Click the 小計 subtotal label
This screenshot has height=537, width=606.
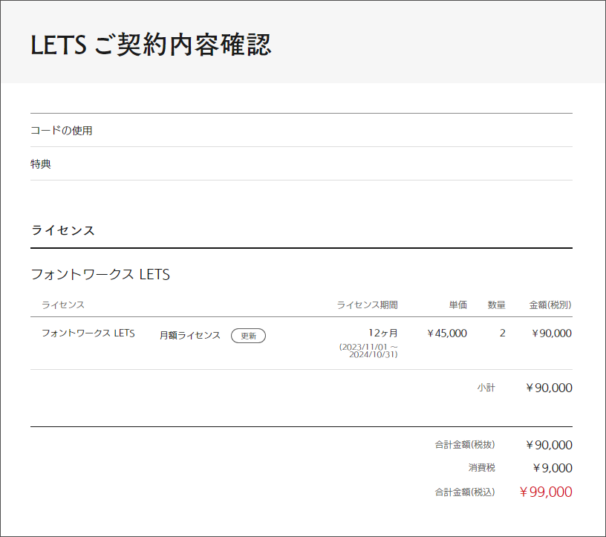pyautogui.click(x=486, y=388)
